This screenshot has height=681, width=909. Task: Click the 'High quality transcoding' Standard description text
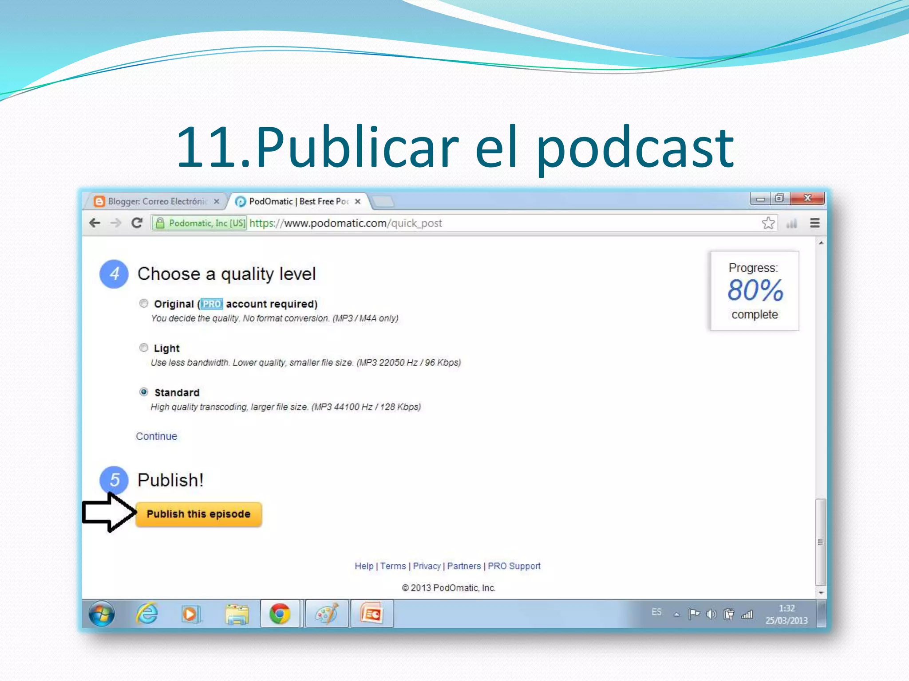285,407
